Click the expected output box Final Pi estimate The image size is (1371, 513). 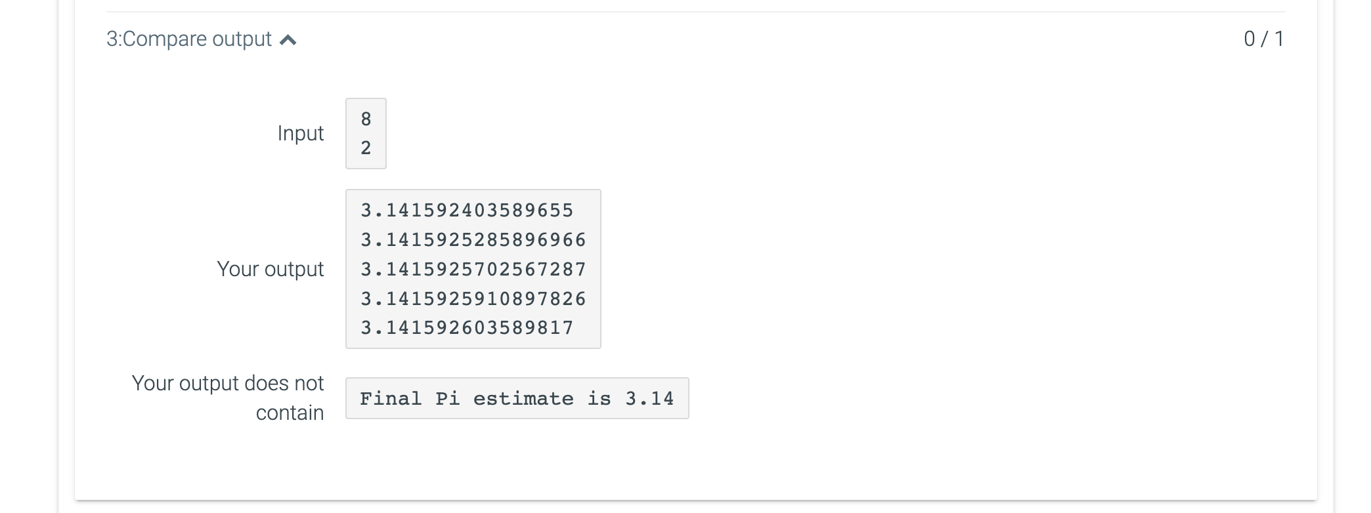517,398
